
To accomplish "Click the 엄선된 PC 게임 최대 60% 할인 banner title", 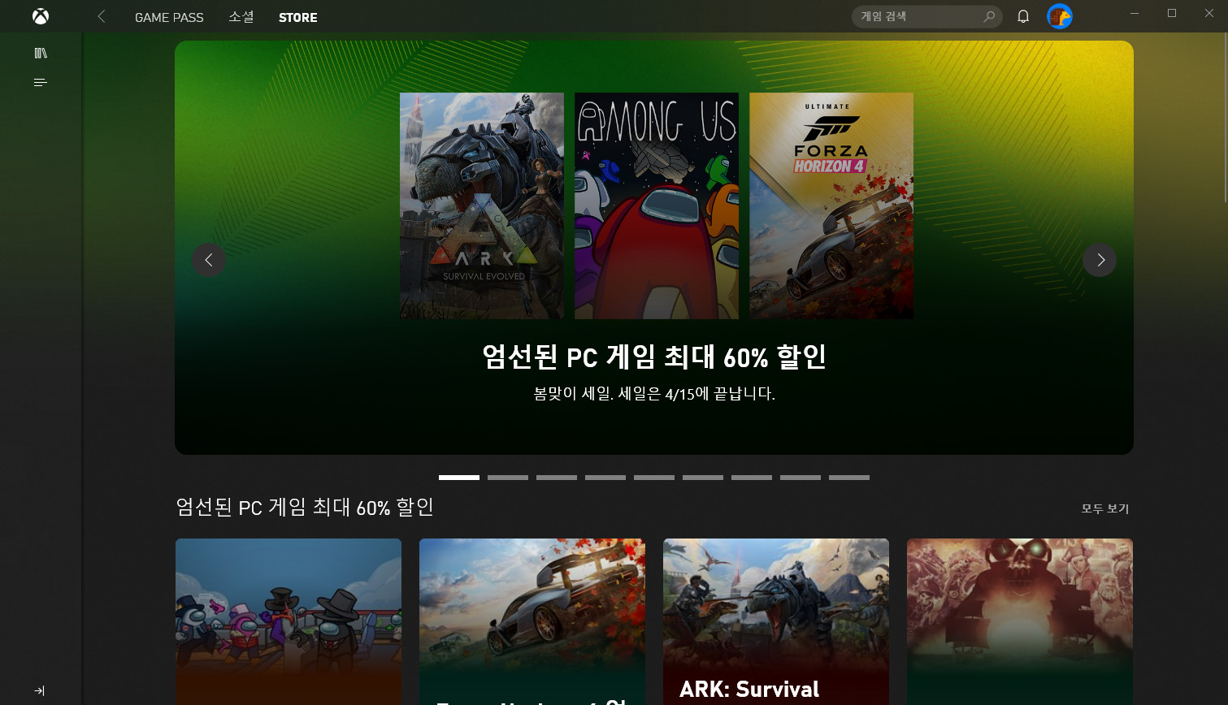I will click(x=654, y=357).
